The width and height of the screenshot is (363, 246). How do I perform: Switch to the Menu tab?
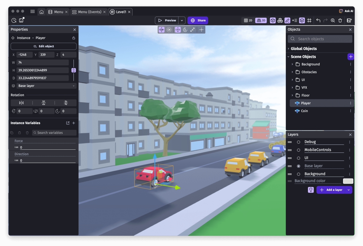pos(56,12)
